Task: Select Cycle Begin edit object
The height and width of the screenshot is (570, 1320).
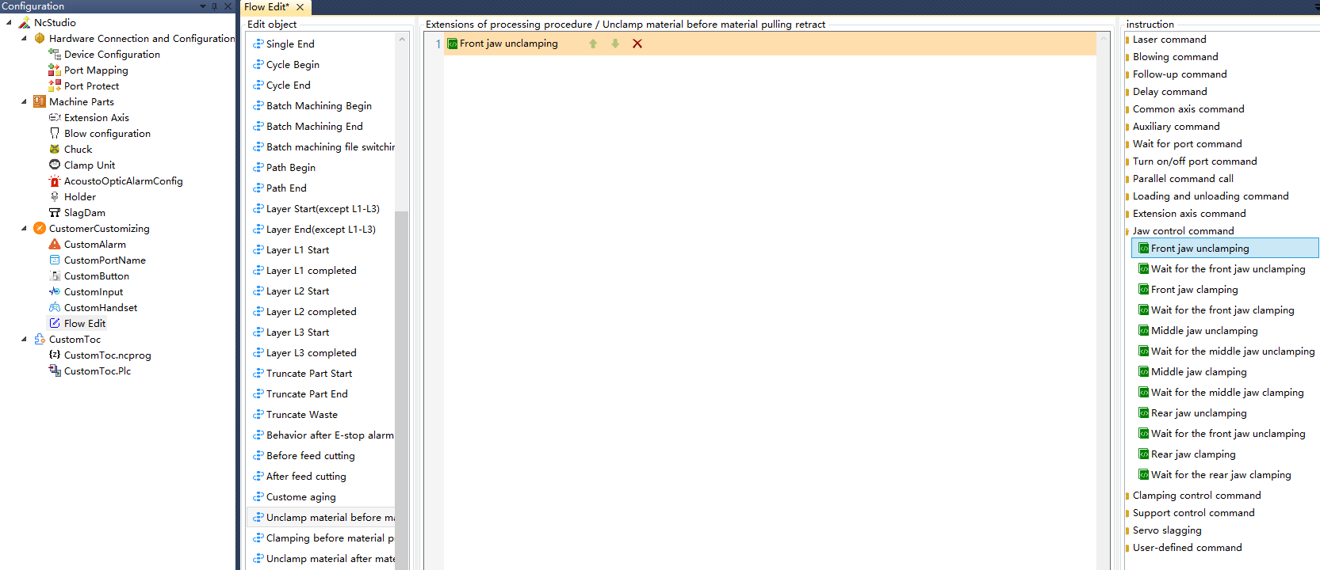Action: point(293,65)
